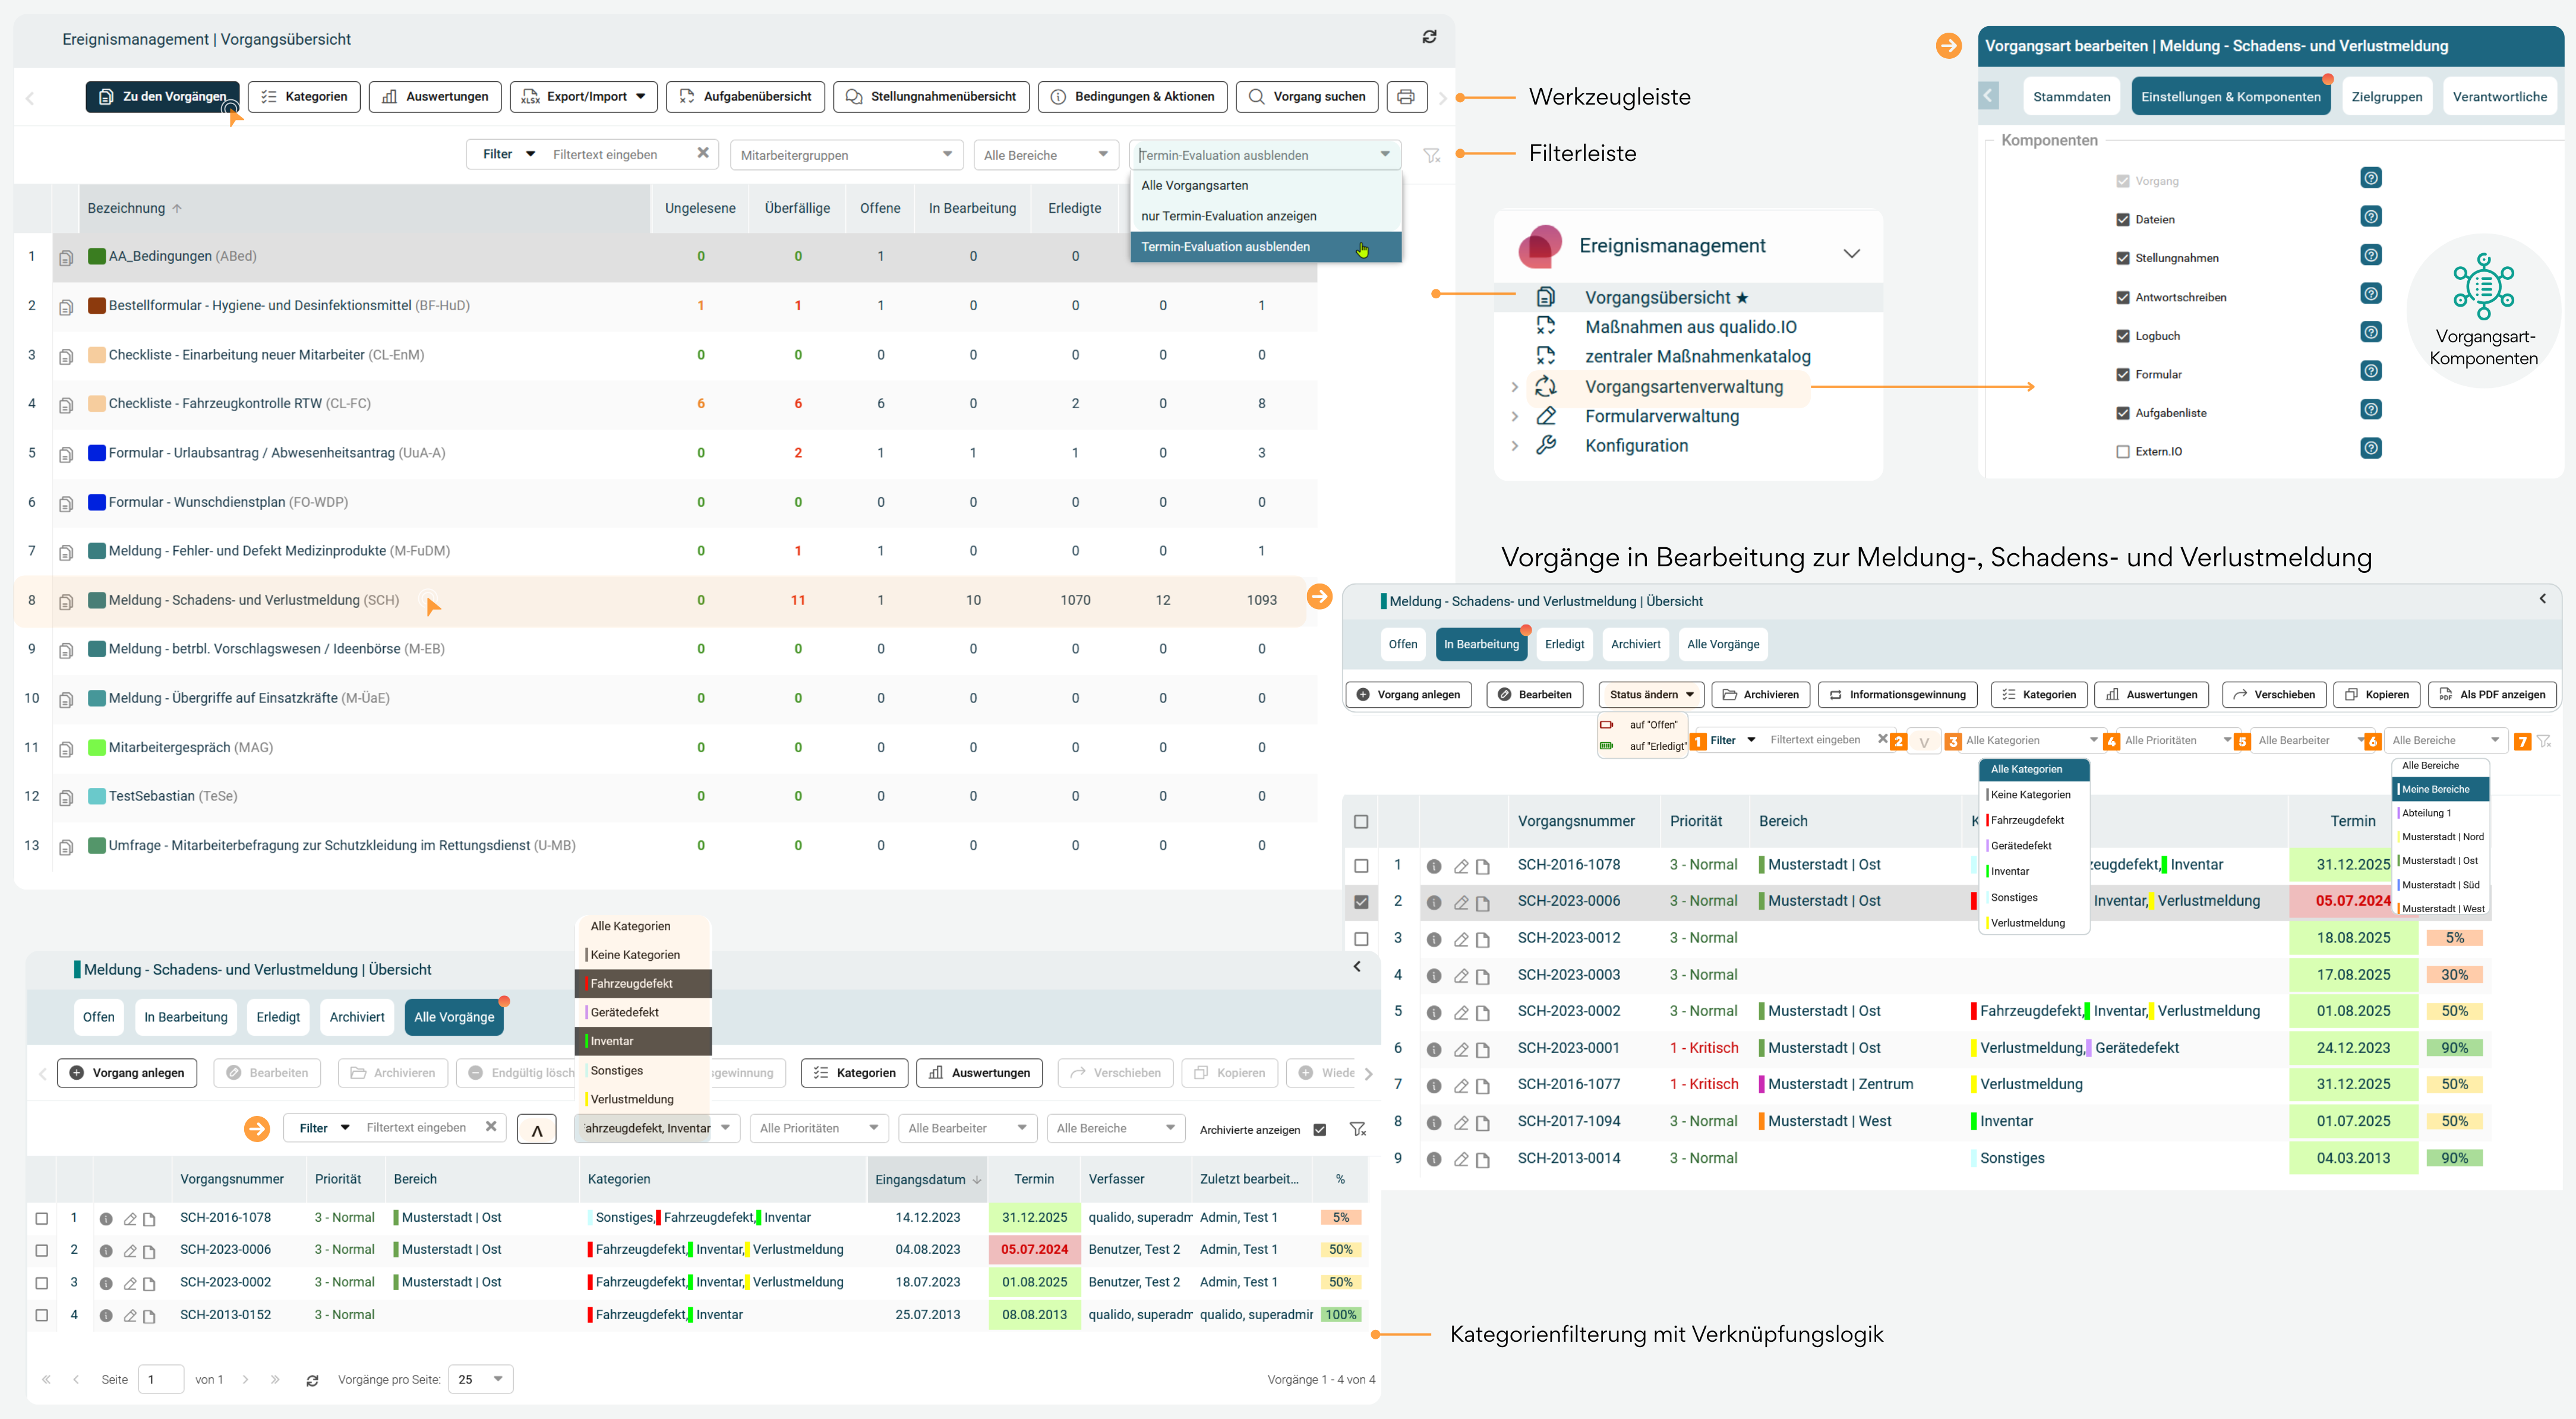2576x1419 pixels.
Task: Uncheck the Stellungnahmen component checkbox
Action: tap(2123, 258)
